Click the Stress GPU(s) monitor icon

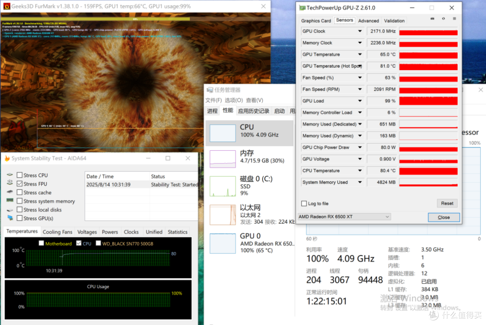click(x=10, y=218)
